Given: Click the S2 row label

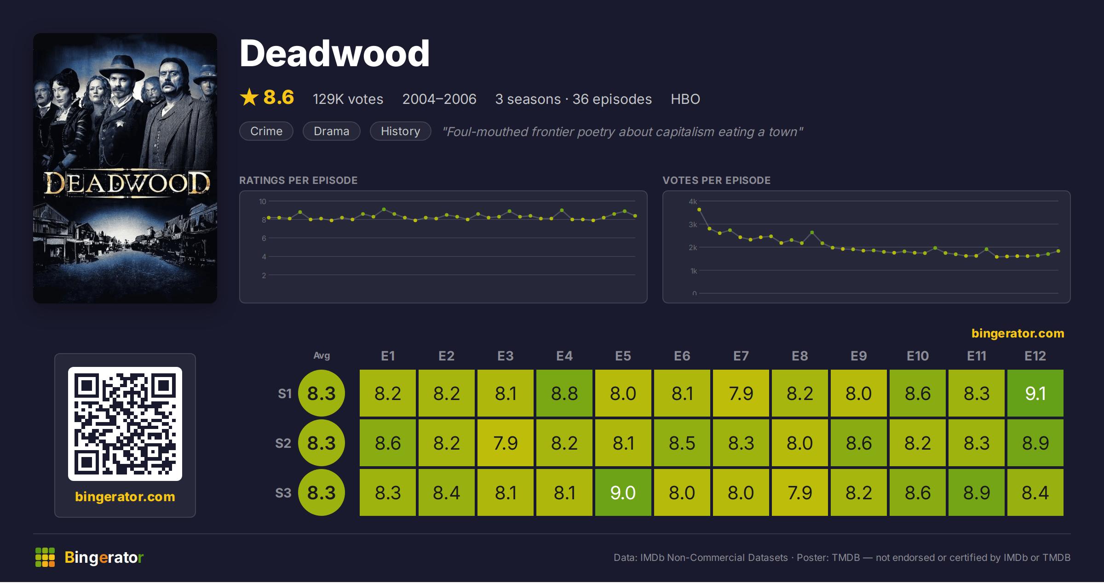Looking at the screenshot, I should click(x=283, y=443).
